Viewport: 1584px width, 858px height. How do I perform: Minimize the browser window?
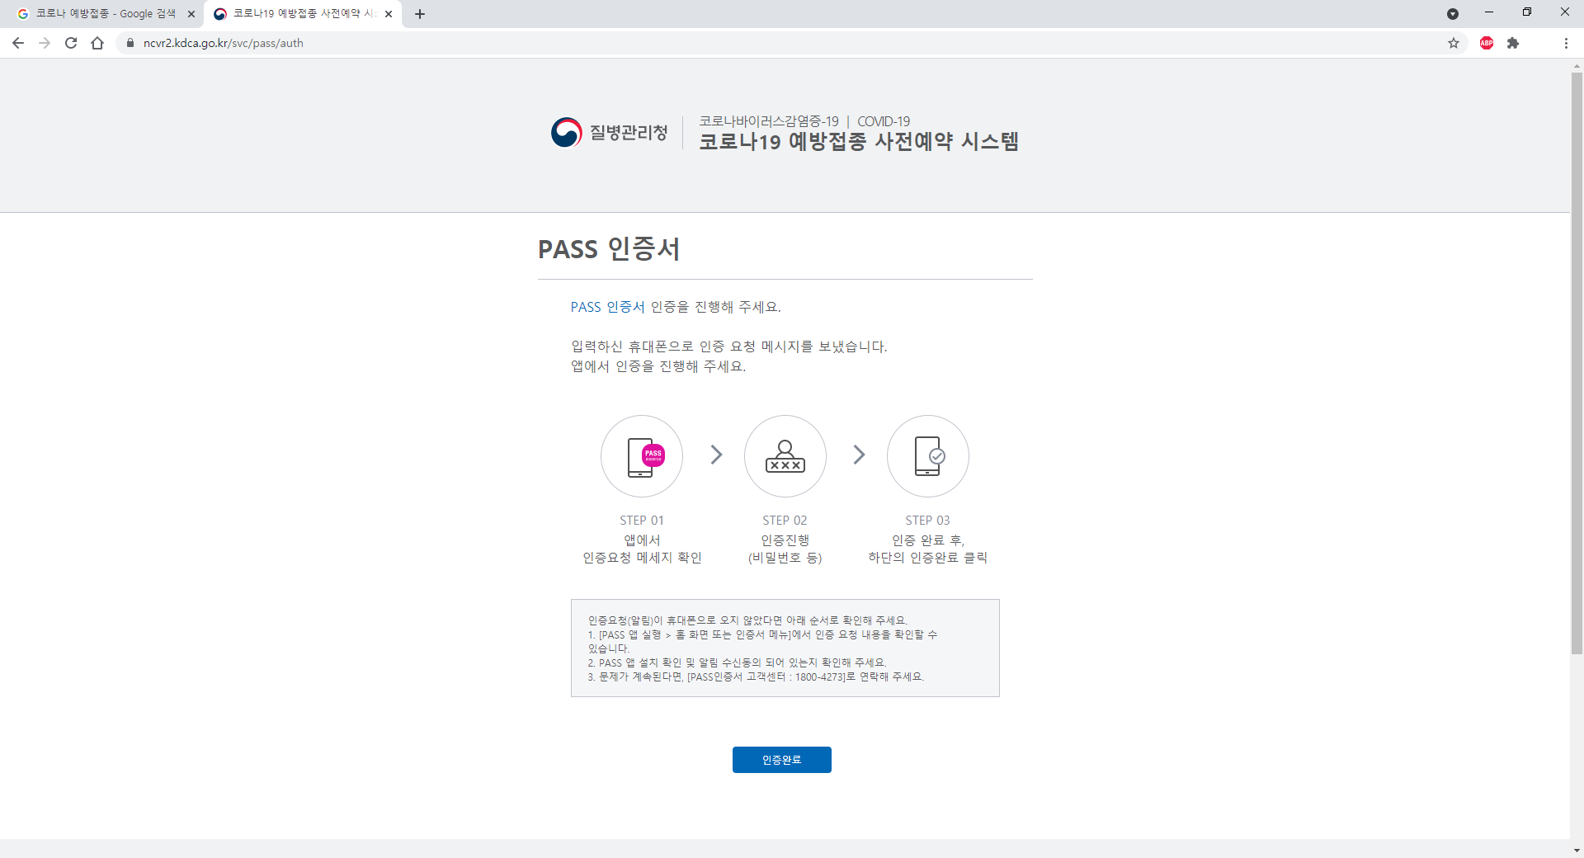1489,12
